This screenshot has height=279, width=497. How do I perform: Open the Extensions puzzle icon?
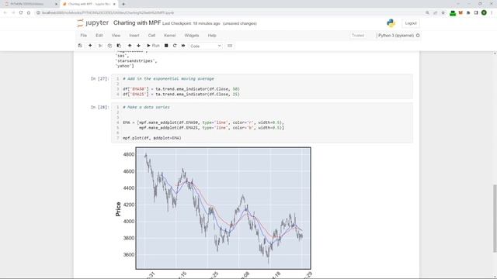(468, 12)
